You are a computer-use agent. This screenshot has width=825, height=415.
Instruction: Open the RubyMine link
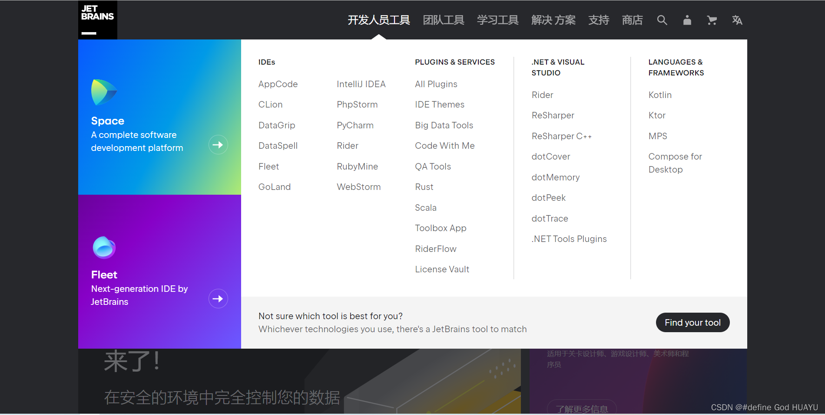tap(357, 167)
